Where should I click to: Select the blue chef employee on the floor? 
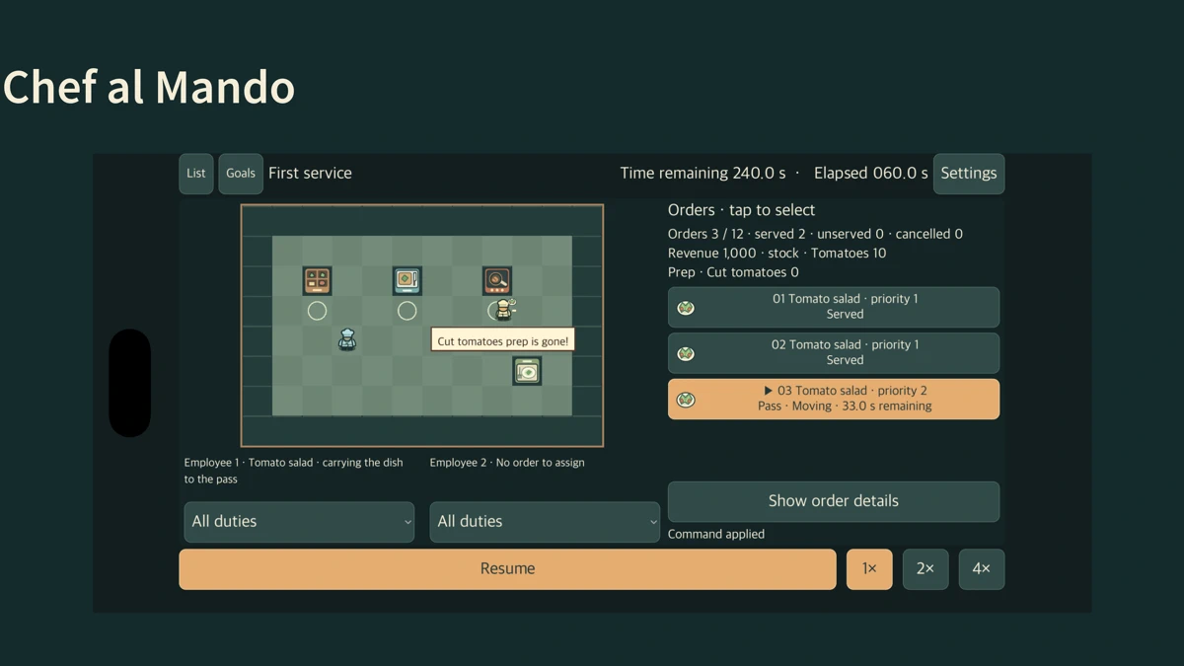click(x=346, y=339)
